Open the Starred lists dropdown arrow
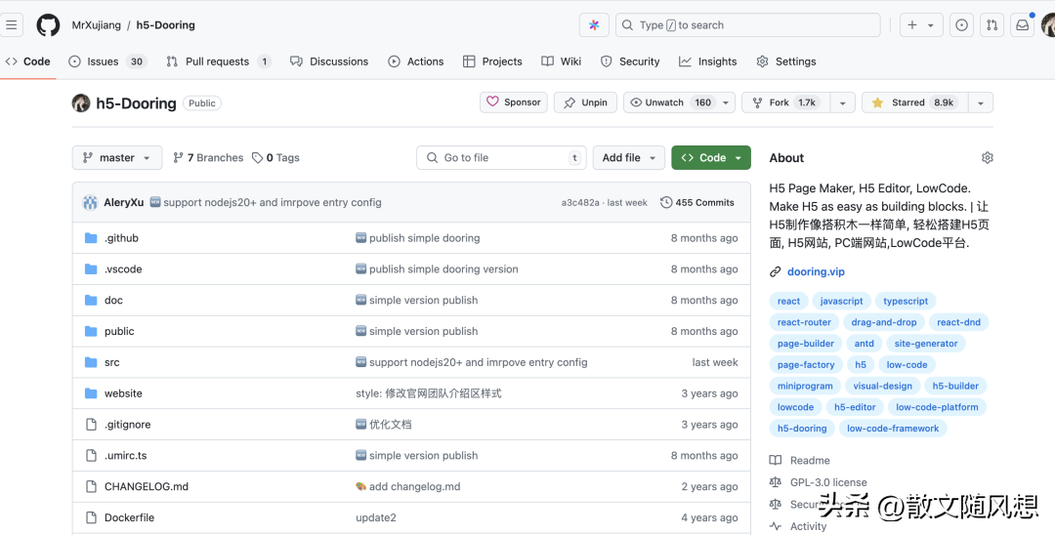The width and height of the screenshot is (1055, 535). tap(981, 103)
